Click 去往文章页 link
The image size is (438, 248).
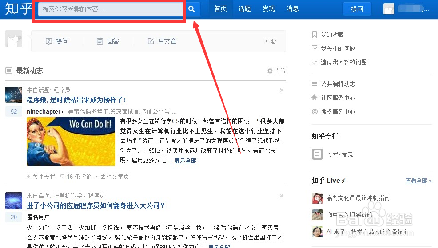tap(115, 177)
